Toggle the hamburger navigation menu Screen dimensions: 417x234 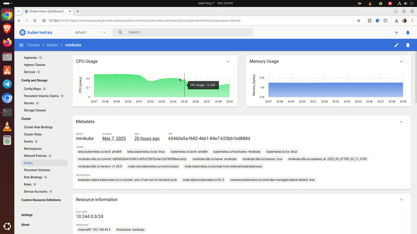(x=21, y=45)
